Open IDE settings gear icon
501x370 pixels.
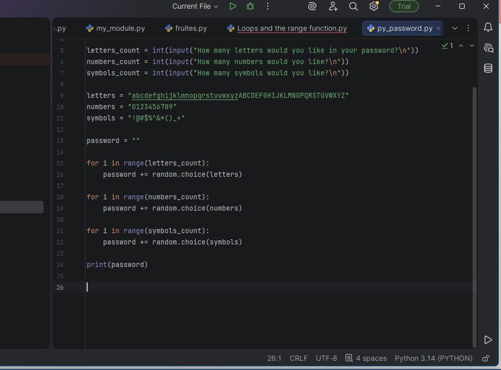374,6
